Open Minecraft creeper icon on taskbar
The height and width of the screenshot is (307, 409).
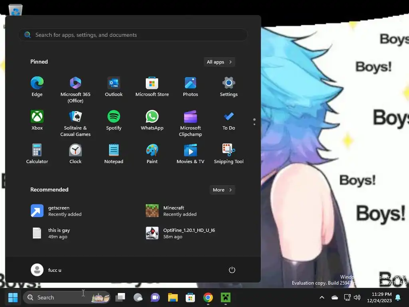point(226,297)
